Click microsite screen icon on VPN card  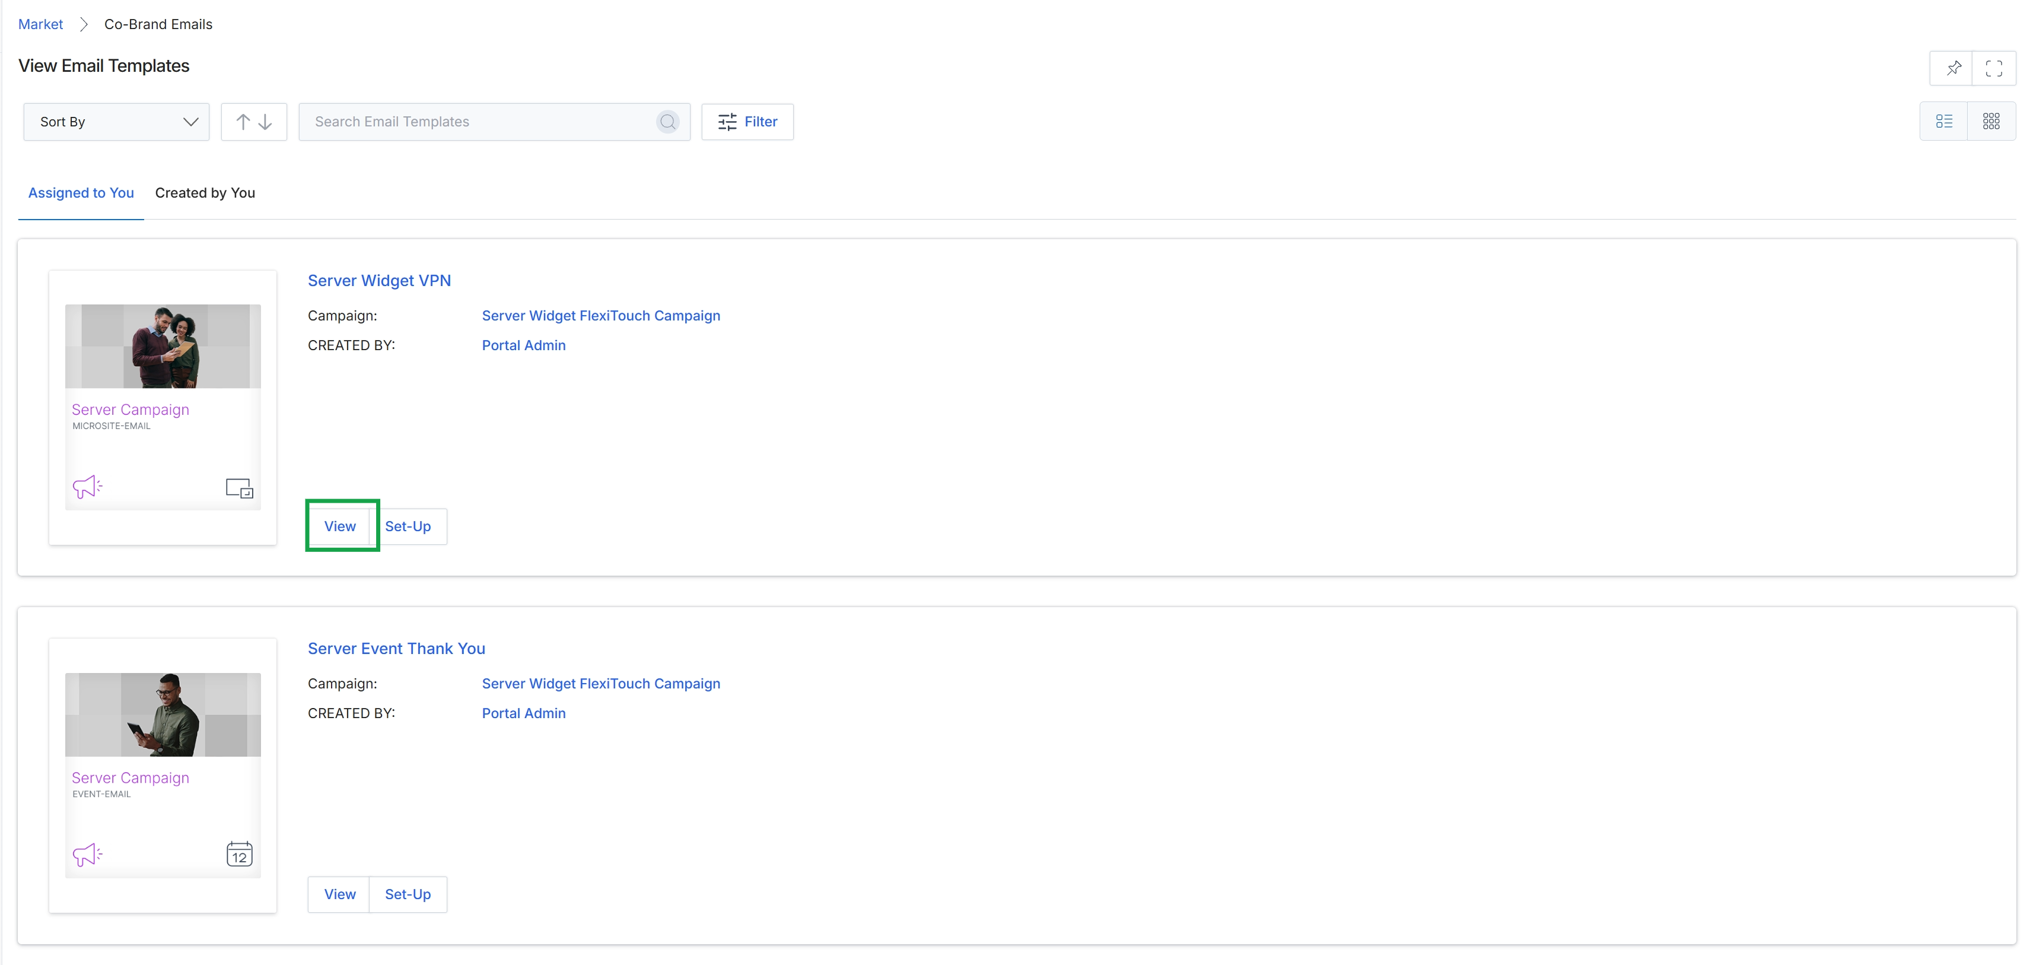(x=240, y=488)
